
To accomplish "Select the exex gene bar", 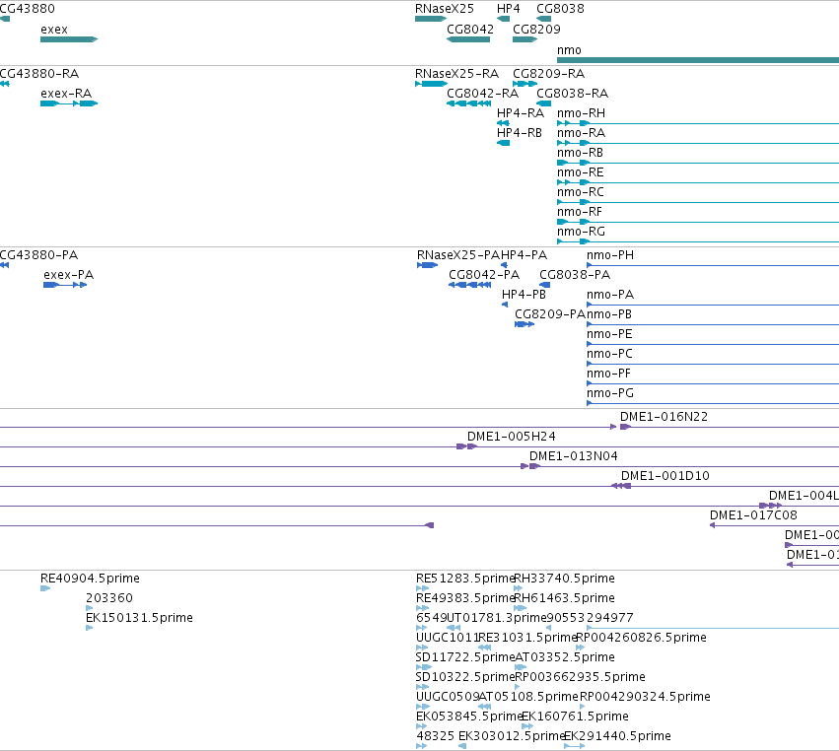I will 69,39.
